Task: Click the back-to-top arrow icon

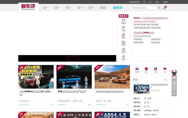Action: click(174, 94)
